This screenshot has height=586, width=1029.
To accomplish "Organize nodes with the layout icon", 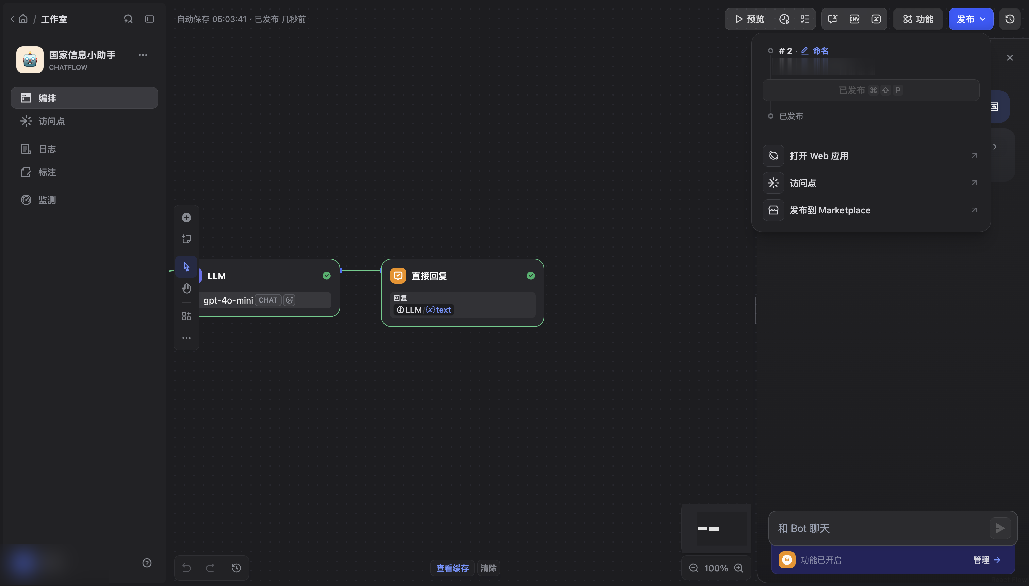I will (186, 316).
